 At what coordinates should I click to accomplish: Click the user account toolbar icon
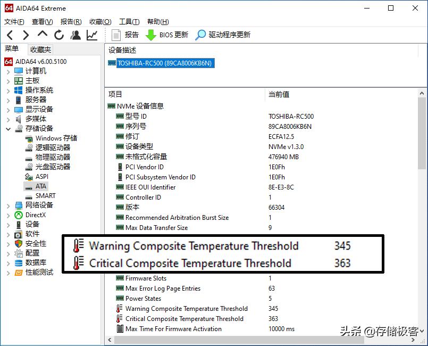pyautogui.click(x=75, y=35)
